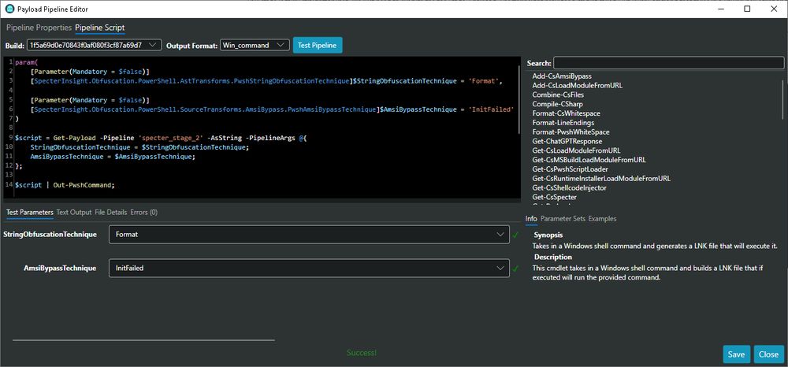Select Add-CsLoadModuleFromURL in cmdlet list
This screenshot has width=788, height=367.
click(578, 85)
